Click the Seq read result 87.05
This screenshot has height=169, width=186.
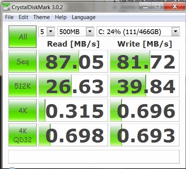pos(73,61)
